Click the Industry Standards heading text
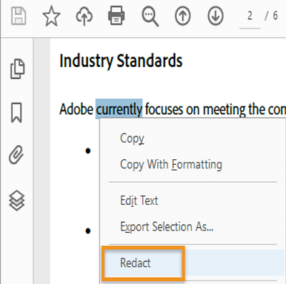The height and width of the screenshot is (284, 286). (x=121, y=61)
